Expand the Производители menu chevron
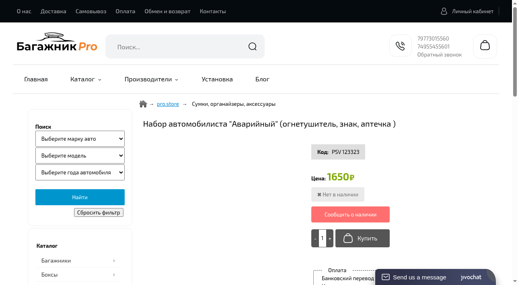 click(x=176, y=80)
